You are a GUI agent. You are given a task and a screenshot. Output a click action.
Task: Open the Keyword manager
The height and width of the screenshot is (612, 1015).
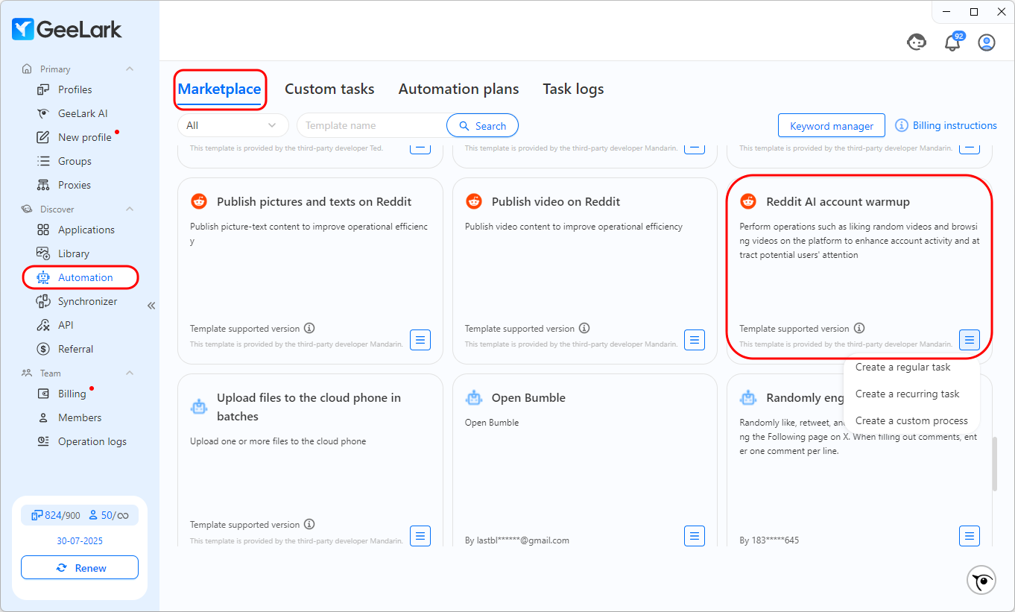831,126
